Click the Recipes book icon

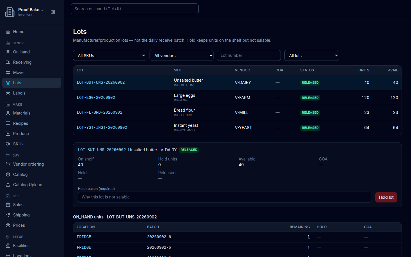coord(8,123)
